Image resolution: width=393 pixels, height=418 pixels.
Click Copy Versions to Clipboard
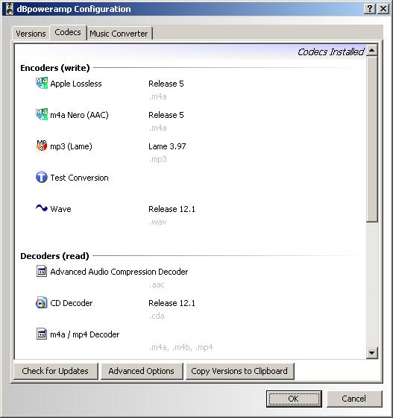click(x=239, y=371)
